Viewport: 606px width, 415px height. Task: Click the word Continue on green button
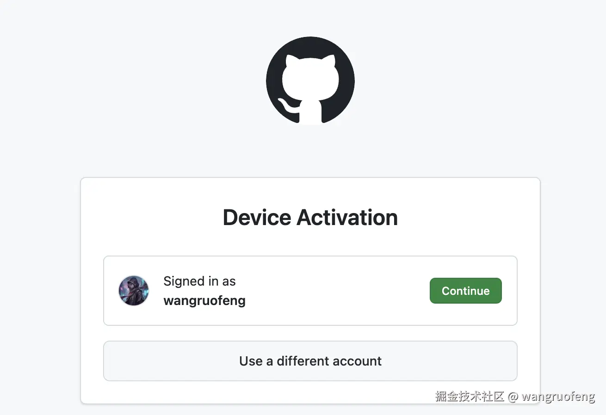(466, 291)
